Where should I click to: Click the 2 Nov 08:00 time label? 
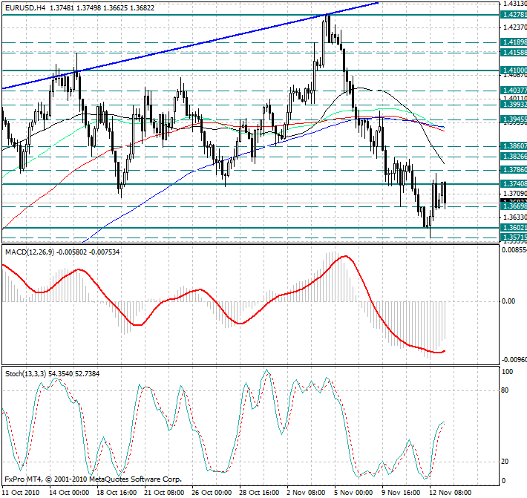click(307, 493)
